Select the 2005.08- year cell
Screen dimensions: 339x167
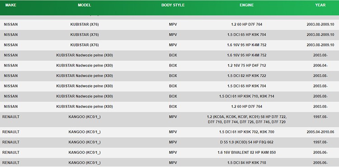[320, 96]
